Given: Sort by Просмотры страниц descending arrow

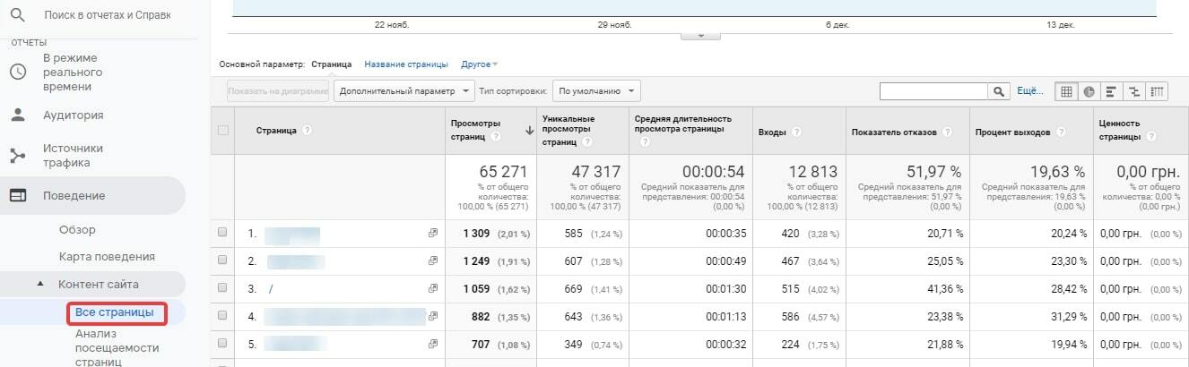Looking at the screenshot, I should (x=529, y=131).
